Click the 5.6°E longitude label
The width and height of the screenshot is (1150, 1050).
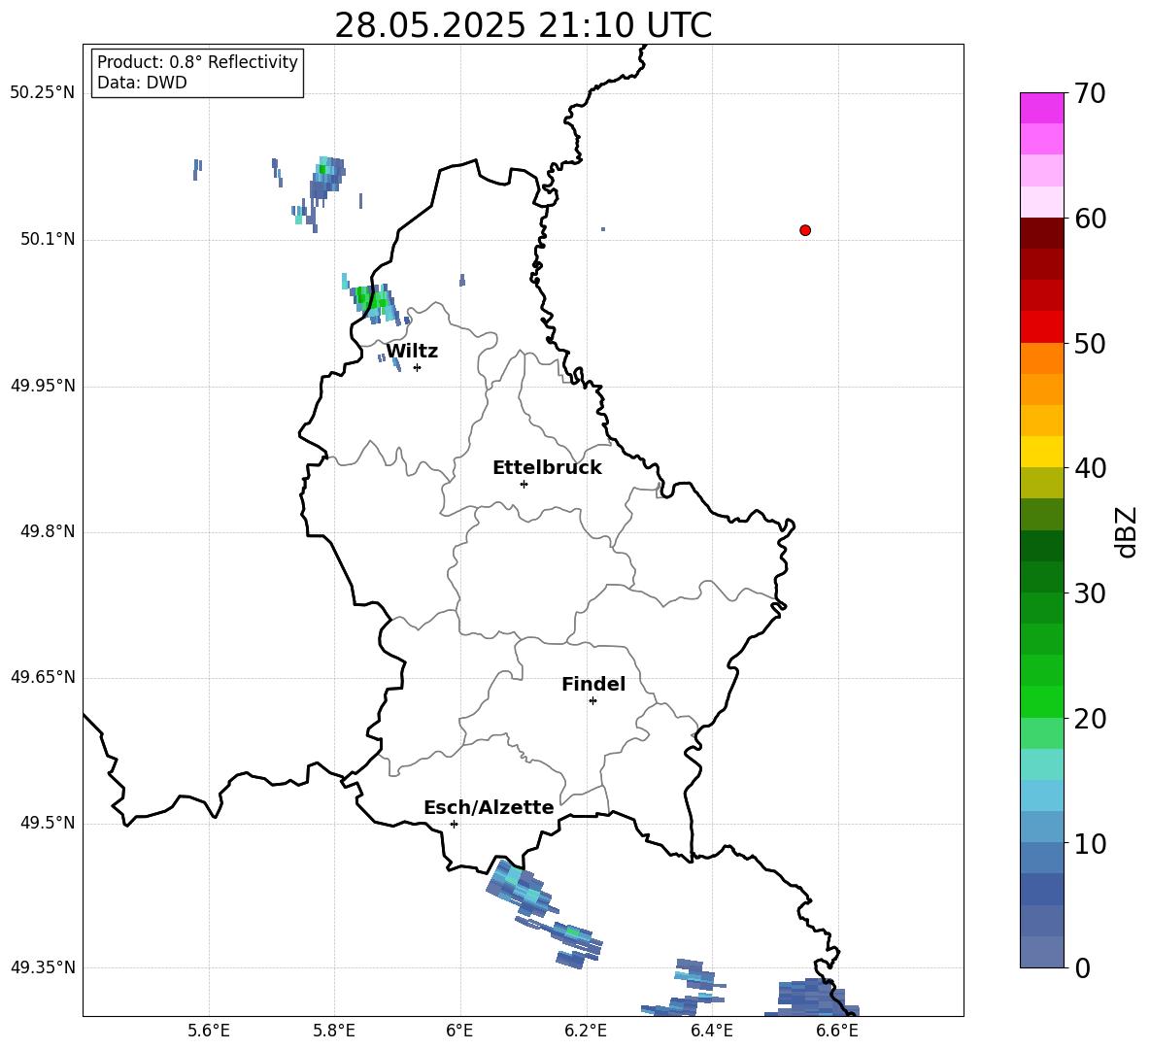(209, 1031)
